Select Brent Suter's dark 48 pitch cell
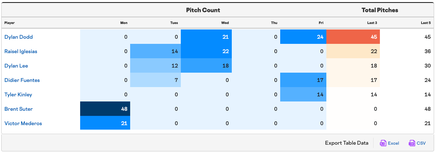This screenshot has height=153, width=436. point(105,109)
